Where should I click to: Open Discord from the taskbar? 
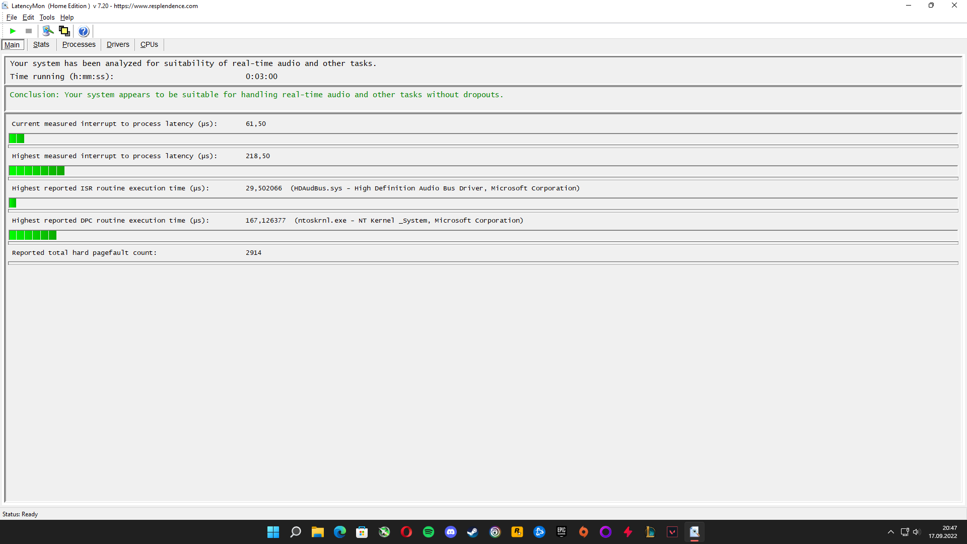click(x=451, y=532)
